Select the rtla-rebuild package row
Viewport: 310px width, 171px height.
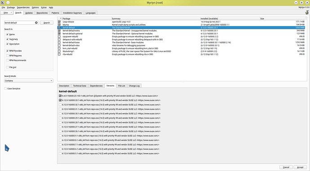181,54
